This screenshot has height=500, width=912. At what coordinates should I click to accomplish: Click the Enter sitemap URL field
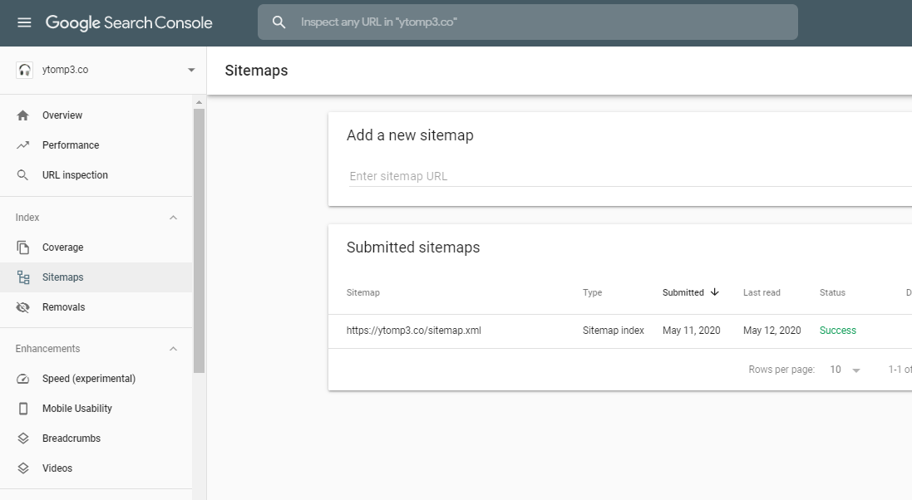pyautogui.click(x=630, y=176)
